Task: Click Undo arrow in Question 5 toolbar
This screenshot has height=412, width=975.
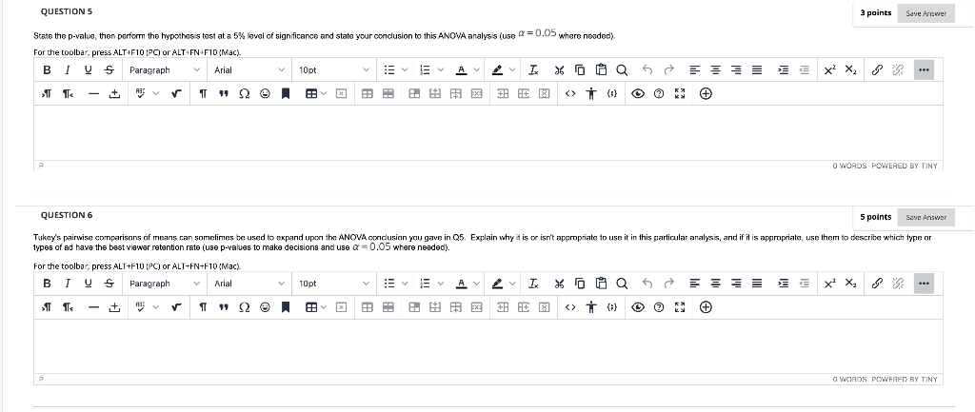Action: coord(647,70)
